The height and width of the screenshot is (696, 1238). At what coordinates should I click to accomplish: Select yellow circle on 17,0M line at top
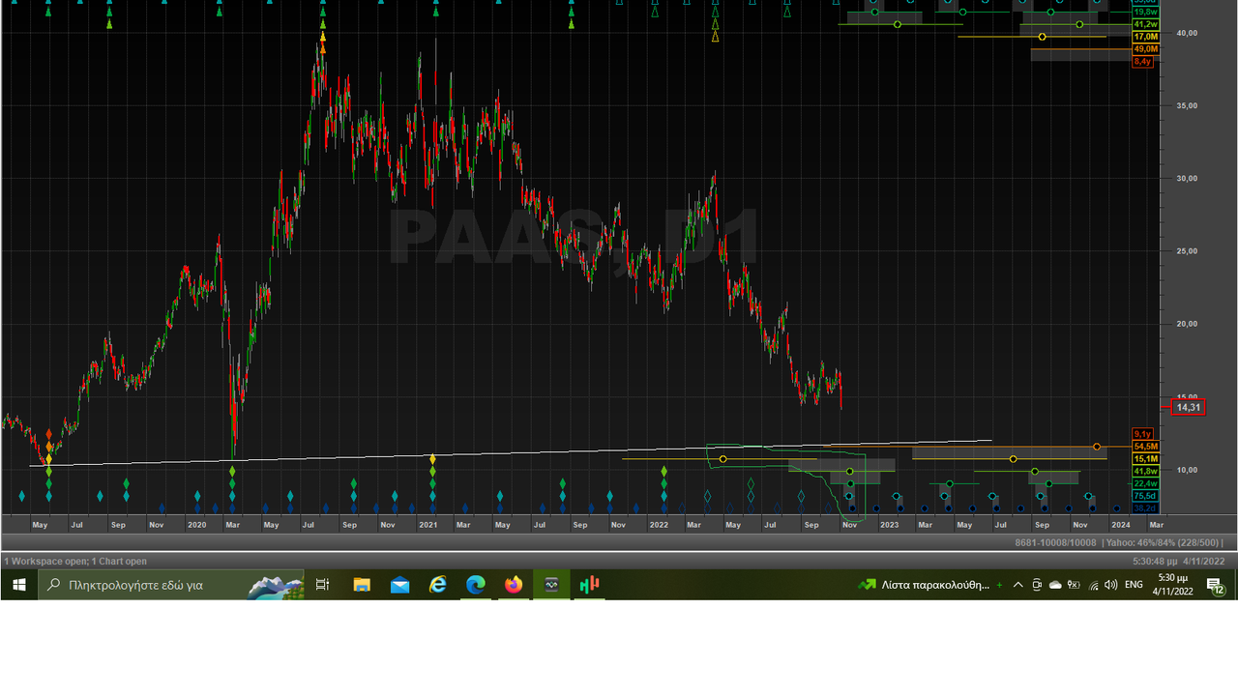point(1042,37)
